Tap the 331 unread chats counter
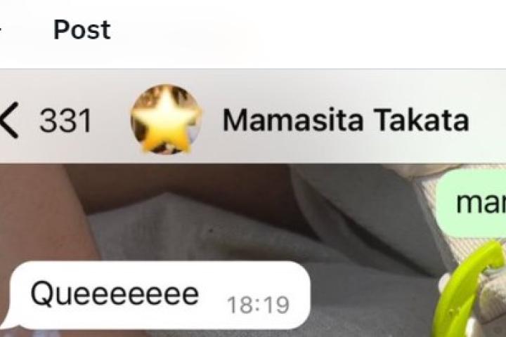Screen dimensions: 506x337 click(x=65, y=121)
